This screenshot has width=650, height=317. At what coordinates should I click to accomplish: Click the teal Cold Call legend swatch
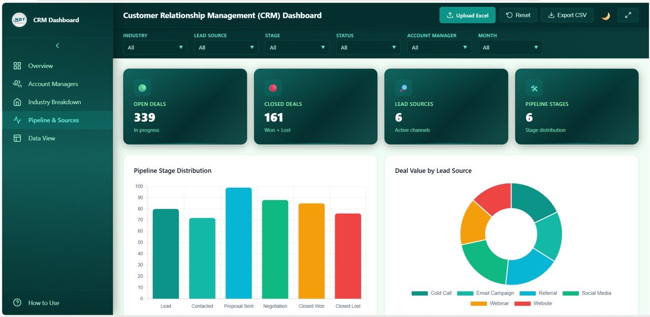419,293
